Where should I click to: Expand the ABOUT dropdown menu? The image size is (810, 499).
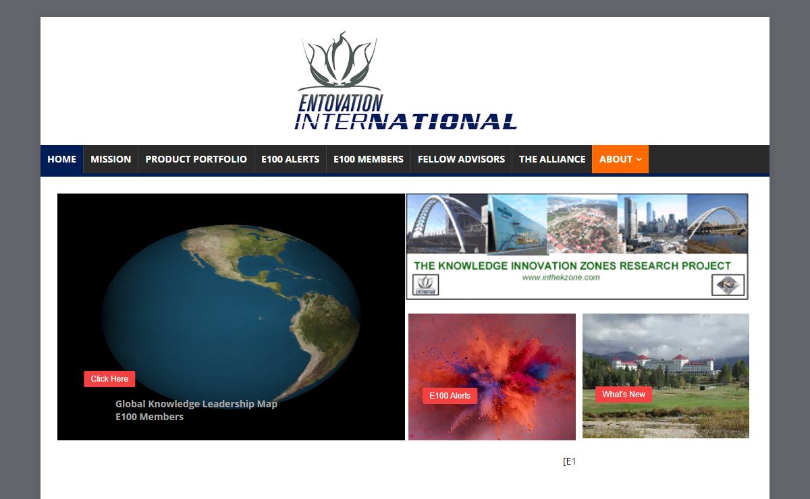(x=620, y=159)
